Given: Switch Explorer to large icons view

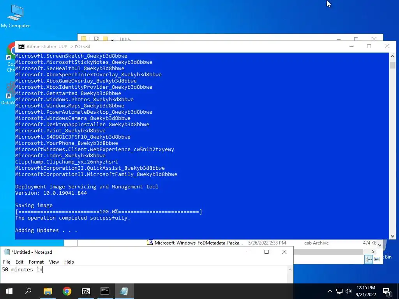Looking at the screenshot, I should pyautogui.click(x=377, y=259).
